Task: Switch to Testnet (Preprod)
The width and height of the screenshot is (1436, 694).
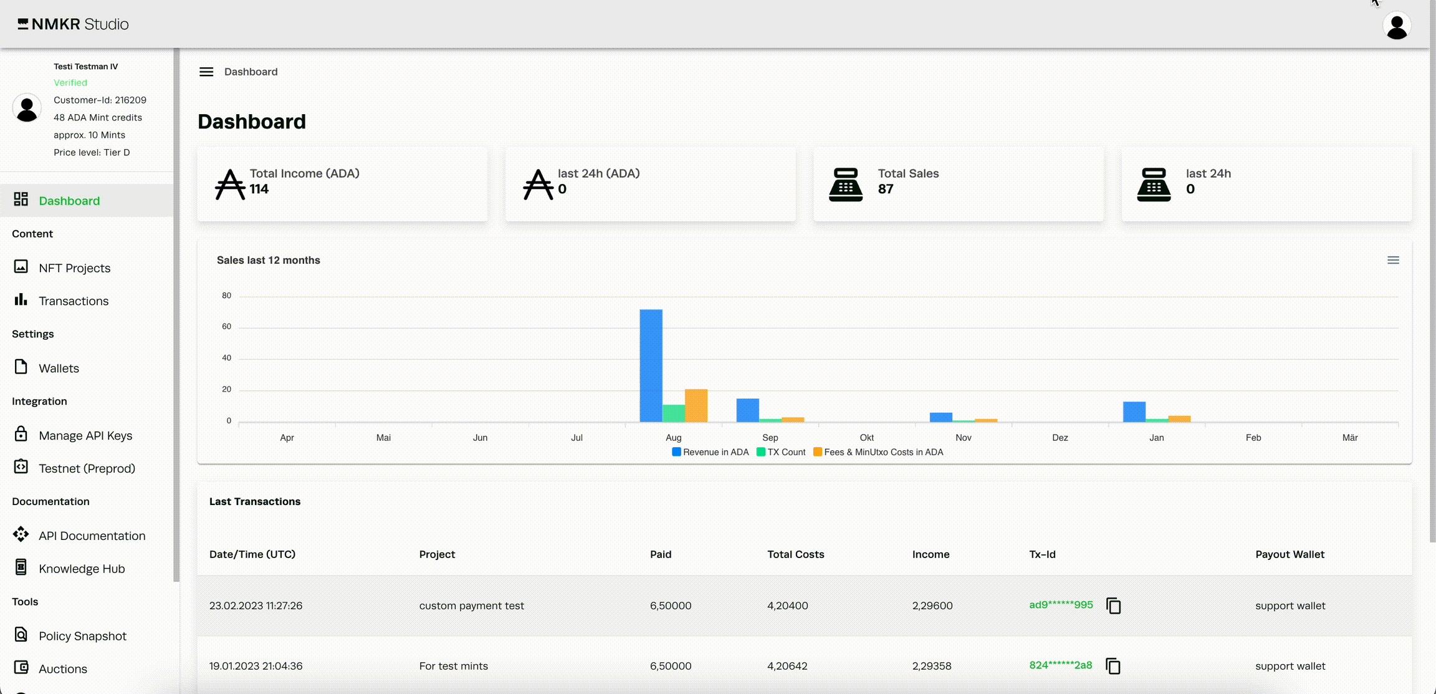Action: point(87,468)
